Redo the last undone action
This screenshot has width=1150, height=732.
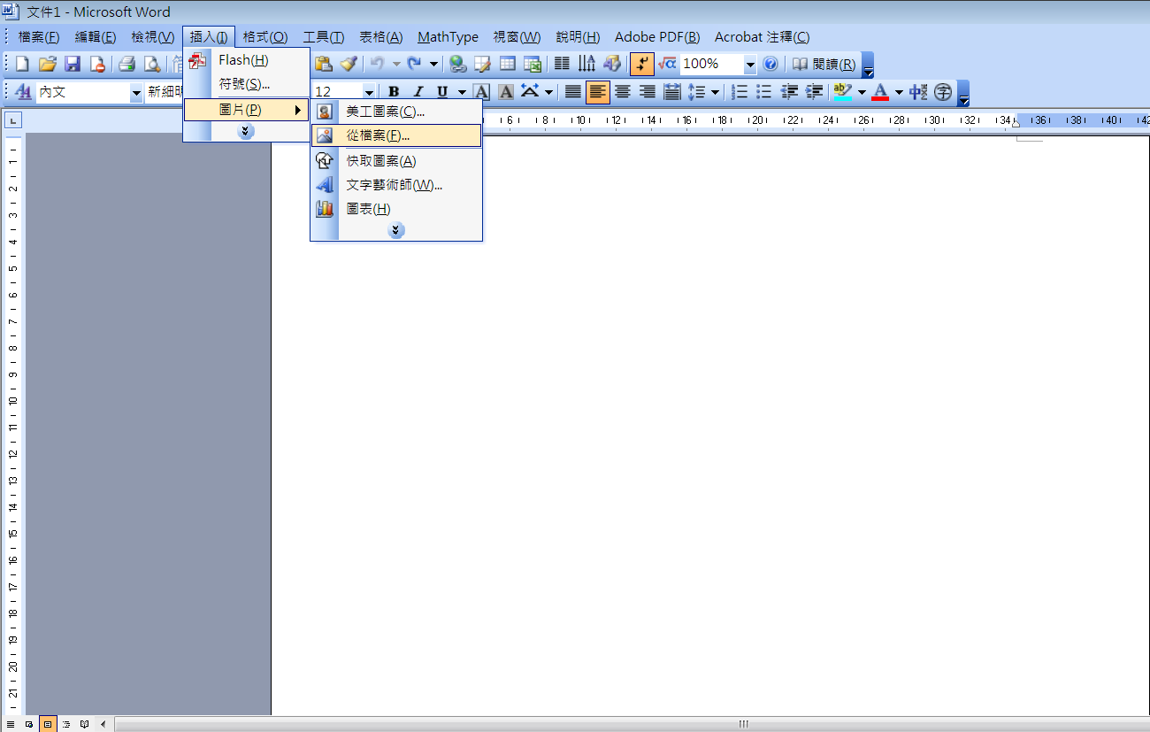[414, 64]
